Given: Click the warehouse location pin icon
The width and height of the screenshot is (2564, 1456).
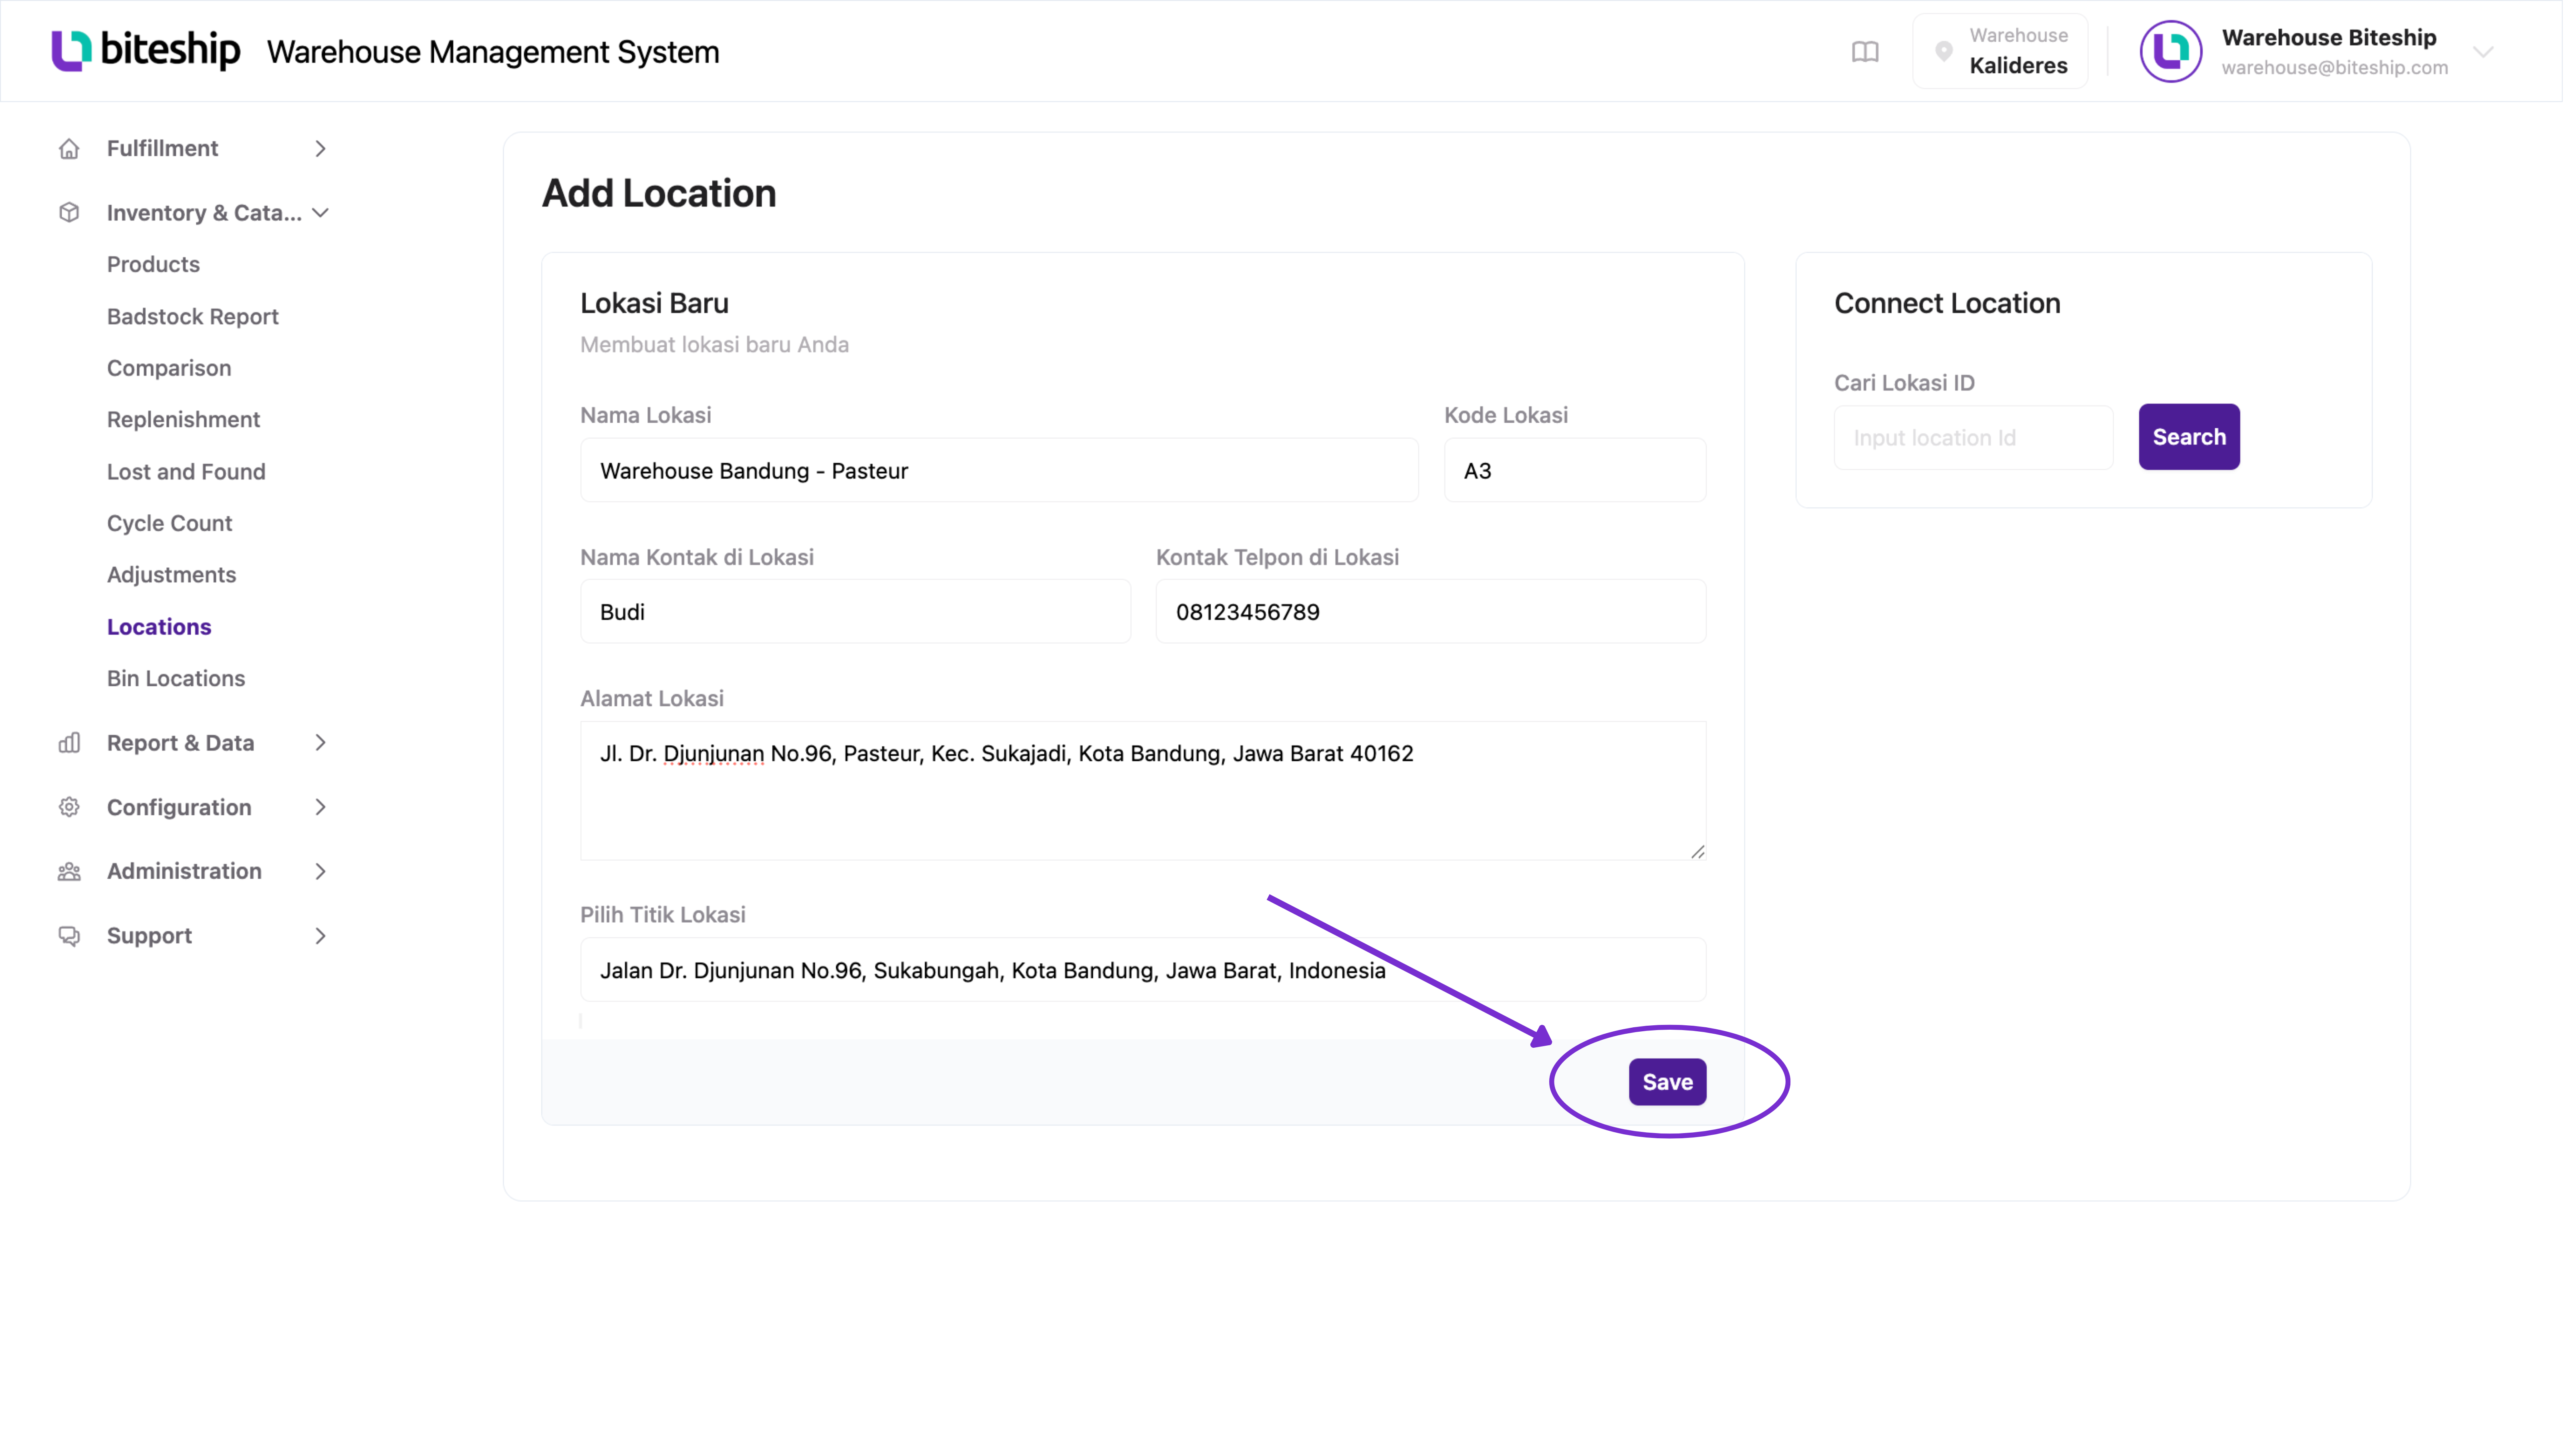Looking at the screenshot, I should 1943,51.
